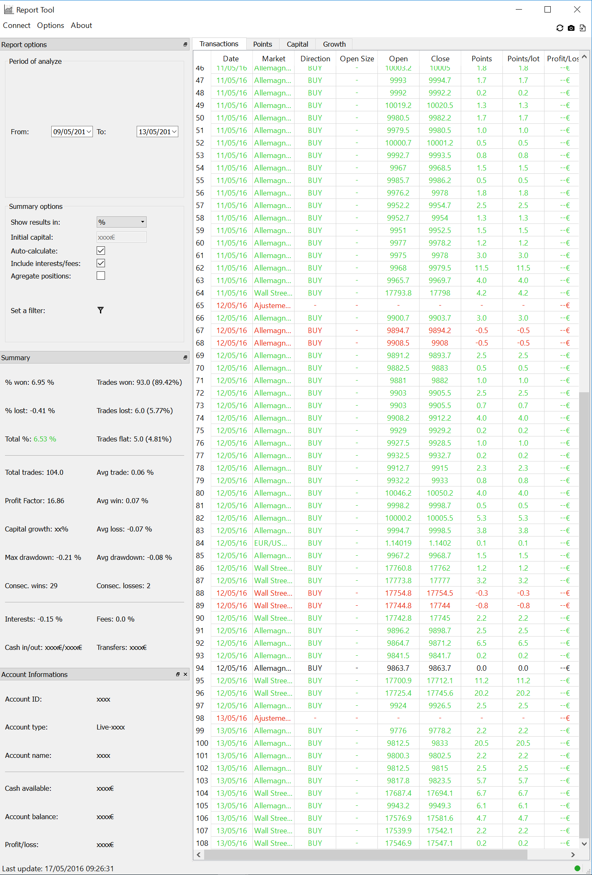Switch to the Capital tab

(x=297, y=44)
